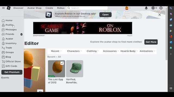Screen dimensions: 174x97
Task: Open the settings gear icon
Action: point(161,8)
